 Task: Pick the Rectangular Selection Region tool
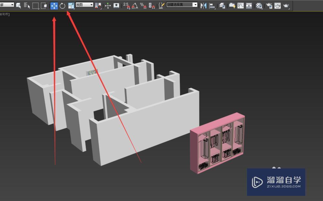[36, 5]
